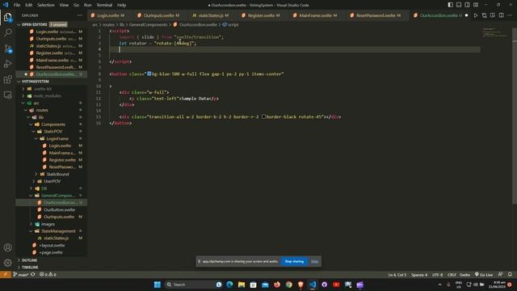The height and width of the screenshot is (291, 517).
Task: Click Svelte language mode in status bar
Action: click(x=464, y=275)
